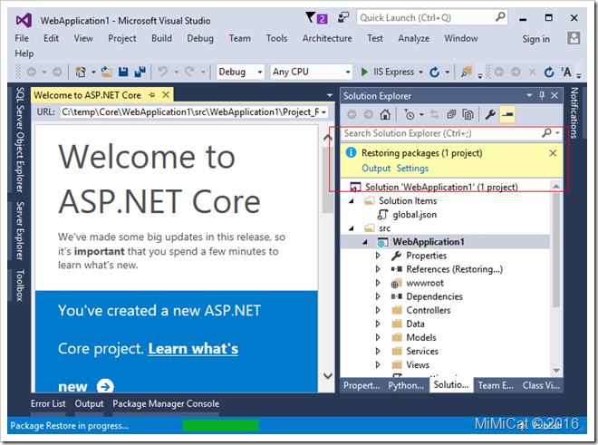Switch to the Team Explorer bottom tab
This screenshot has height=445, width=598.
click(x=496, y=385)
